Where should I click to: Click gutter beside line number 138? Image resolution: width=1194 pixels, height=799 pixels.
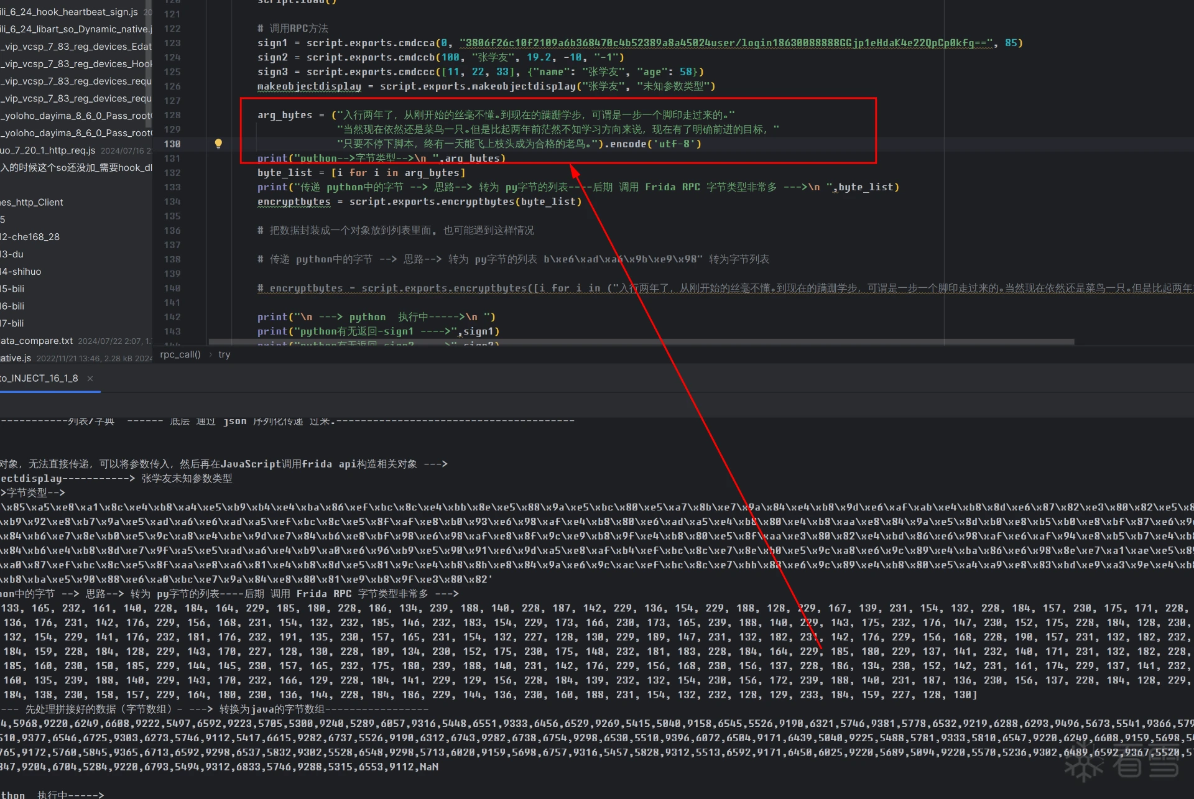click(x=190, y=259)
